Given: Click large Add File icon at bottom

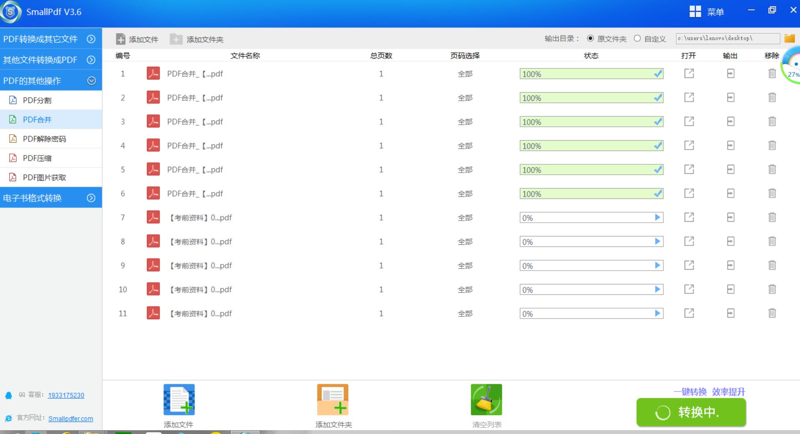Looking at the screenshot, I should [x=179, y=399].
